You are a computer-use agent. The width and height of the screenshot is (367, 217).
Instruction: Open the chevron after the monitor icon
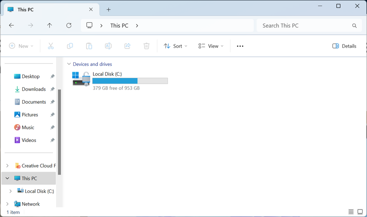tap(101, 25)
